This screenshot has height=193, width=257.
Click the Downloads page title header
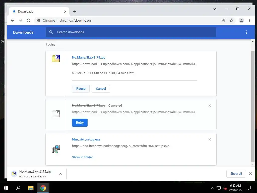tap(23, 32)
